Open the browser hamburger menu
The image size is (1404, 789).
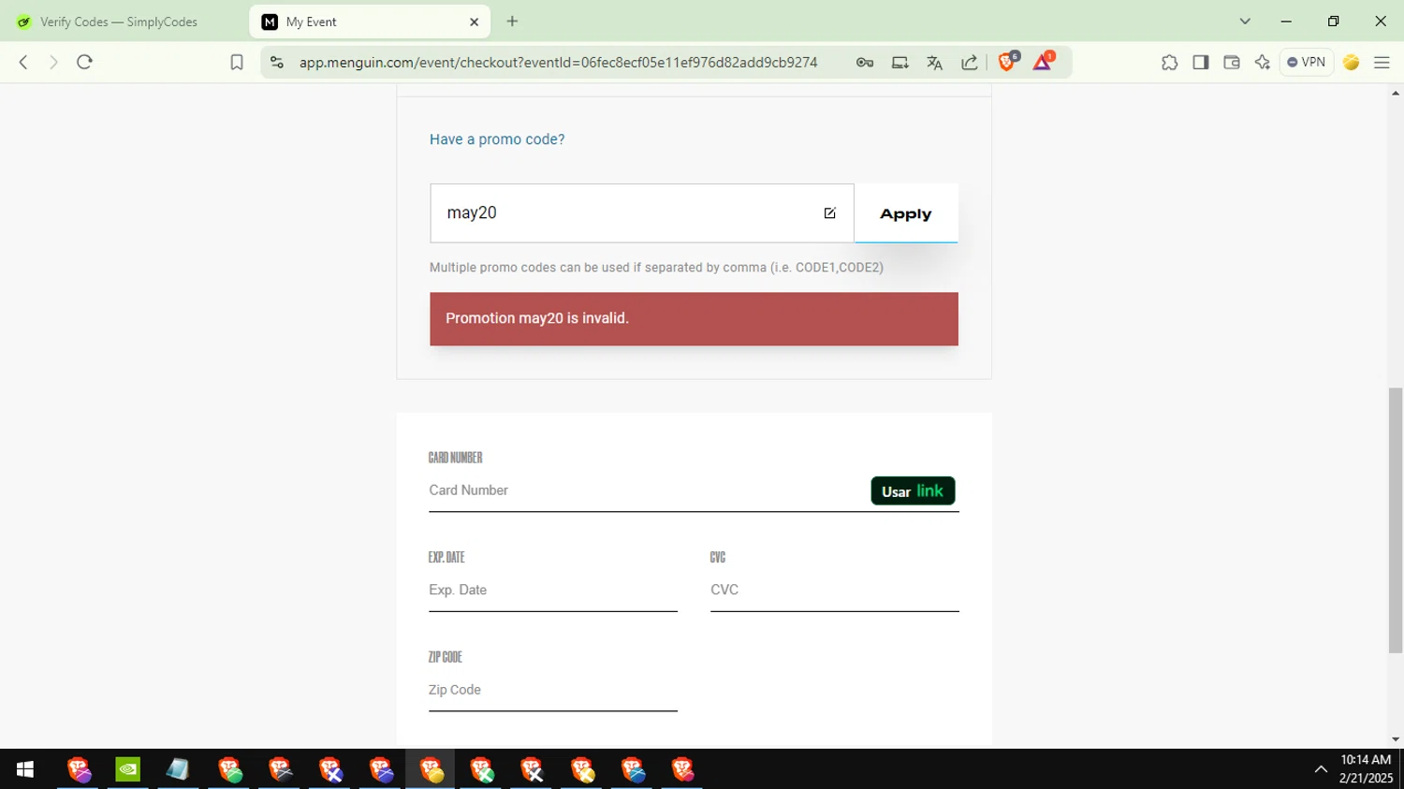coord(1382,62)
